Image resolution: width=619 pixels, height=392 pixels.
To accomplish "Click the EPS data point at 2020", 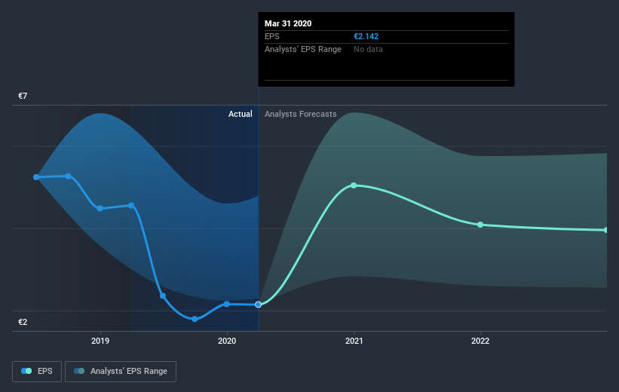I will click(x=227, y=304).
